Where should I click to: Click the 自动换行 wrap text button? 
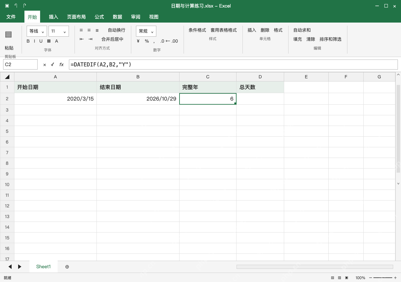pyautogui.click(x=117, y=30)
